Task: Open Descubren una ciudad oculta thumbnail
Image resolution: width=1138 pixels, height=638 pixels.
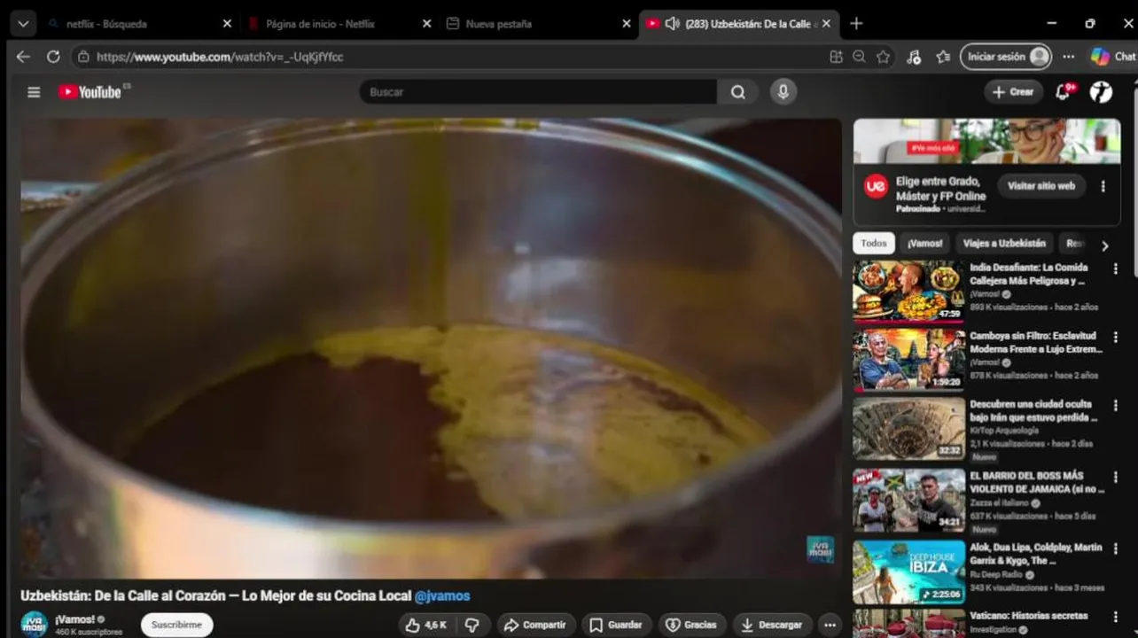Action: coord(908,429)
